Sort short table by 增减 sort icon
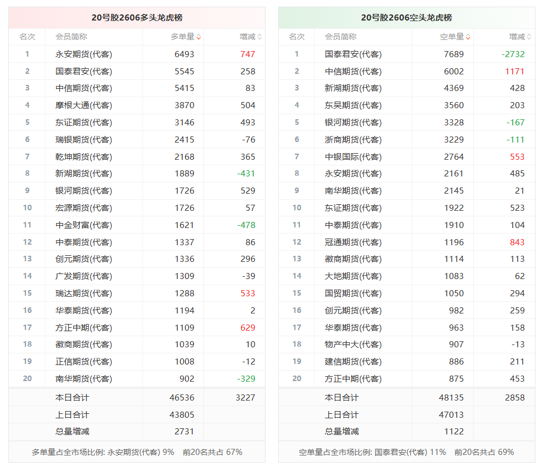The height and width of the screenshot is (471, 541). [x=529, y=37]
